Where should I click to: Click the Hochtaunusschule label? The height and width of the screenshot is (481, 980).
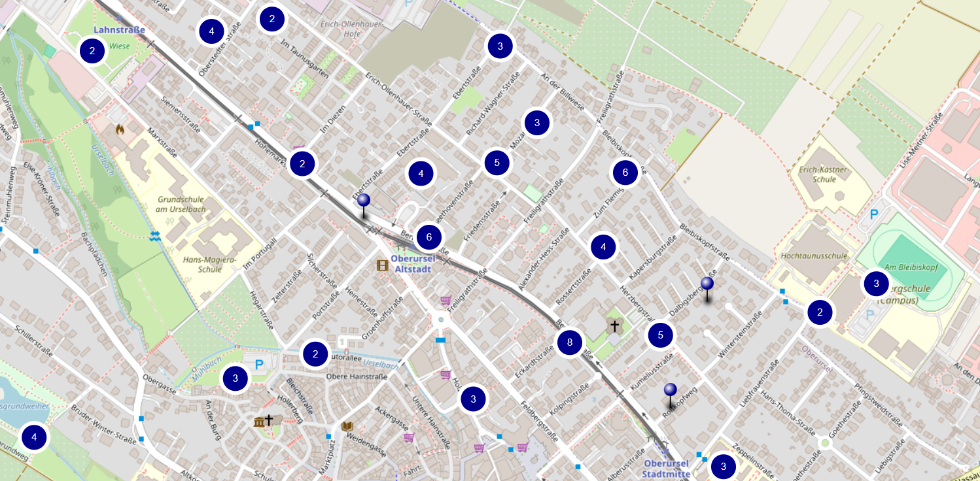pos(814,256)
